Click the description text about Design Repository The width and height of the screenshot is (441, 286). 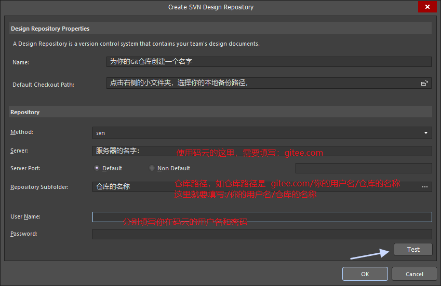pyautogui.click(x=136, y=44)
